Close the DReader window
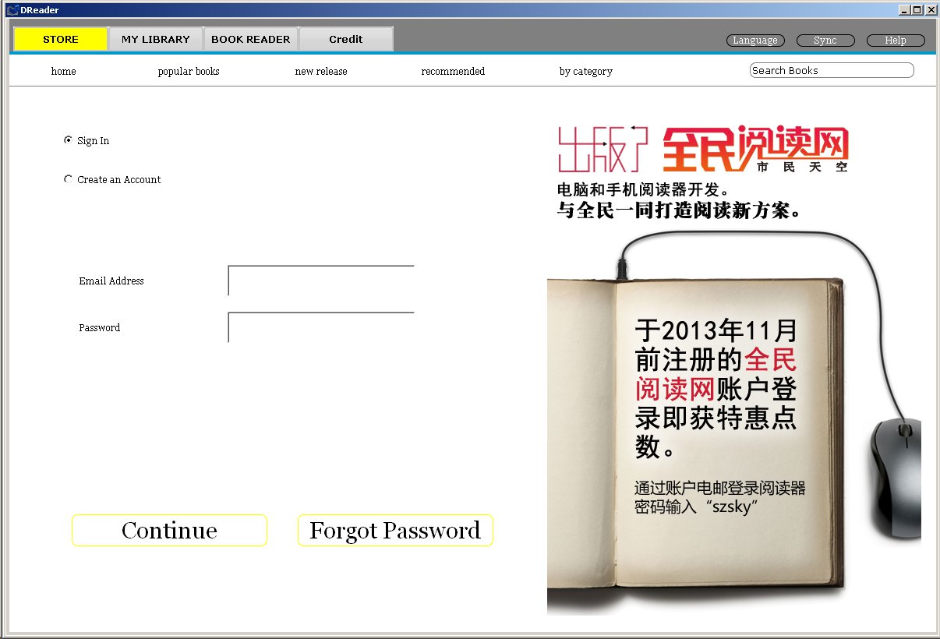The height and width of the screenshot is (639, 940). coord(931,10)
